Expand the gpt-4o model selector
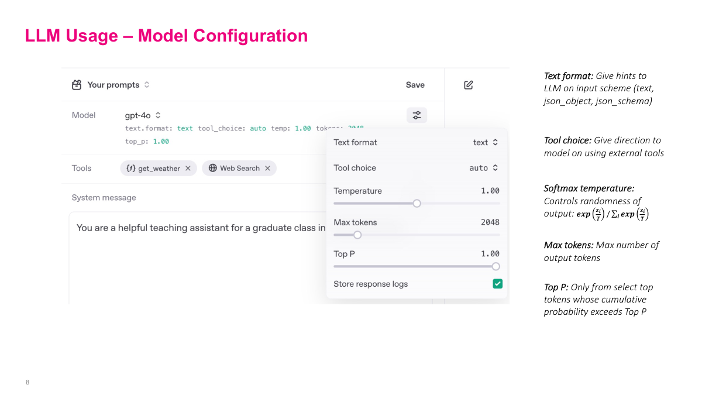This screenshot has width=702, height=395. (143, 115)
